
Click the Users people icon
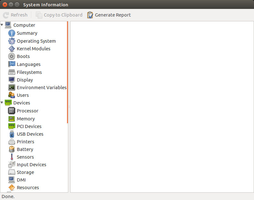(x=12, y=95)
